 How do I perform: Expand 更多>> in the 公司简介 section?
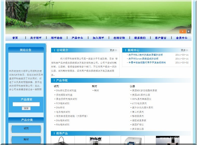tap(113, 50)
